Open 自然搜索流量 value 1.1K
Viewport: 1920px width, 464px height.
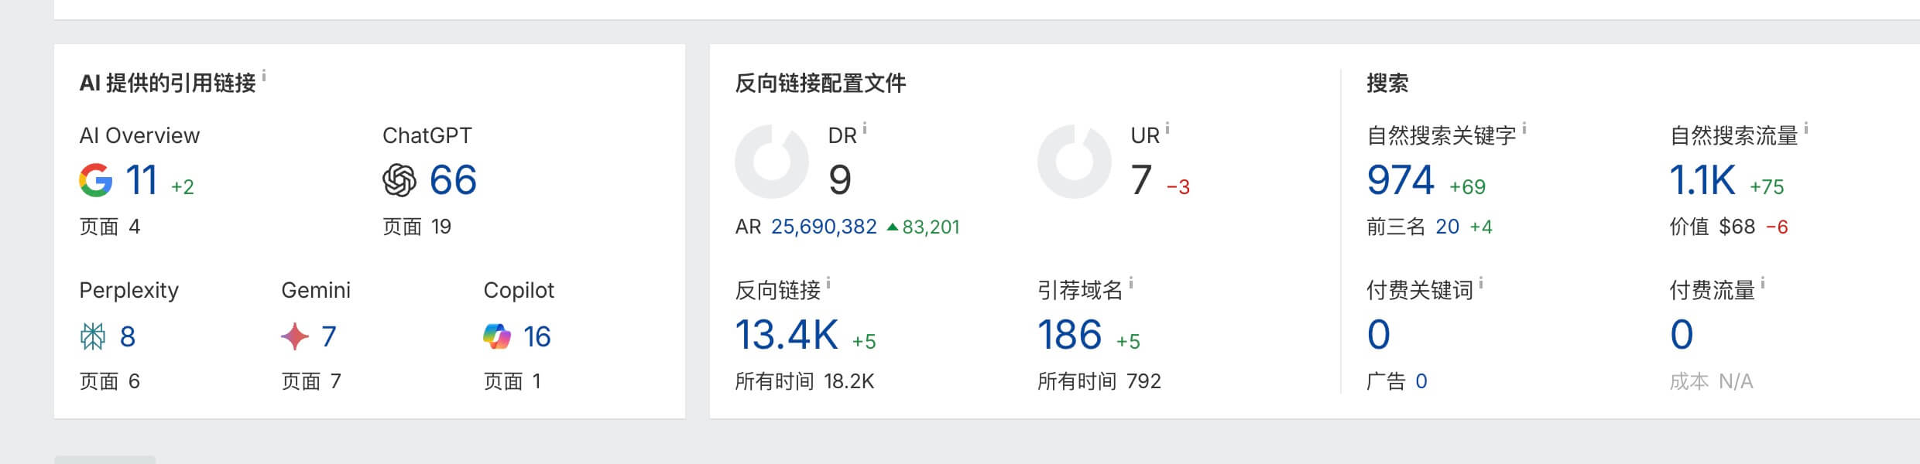[x=1702, y=180]
